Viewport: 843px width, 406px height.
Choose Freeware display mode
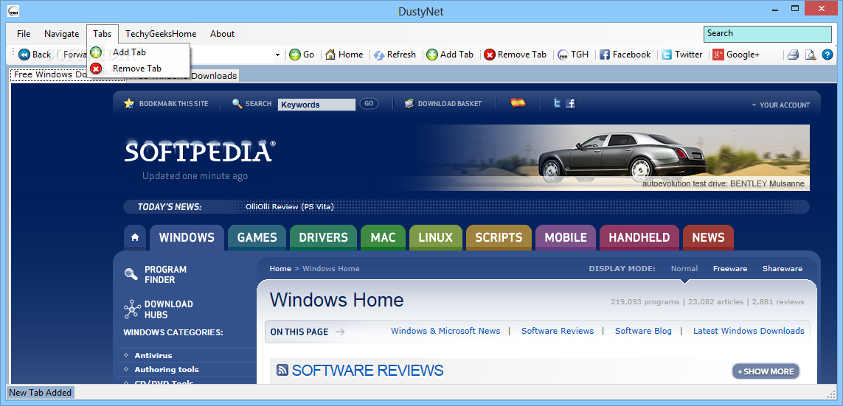pyautogui.click(x=730, y=268)
